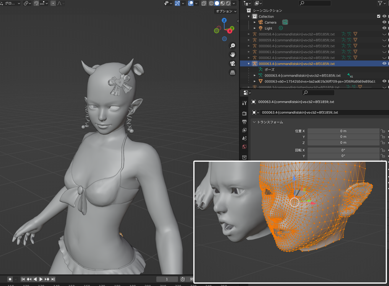Image resolution: width=389 pixels, height=286 pixels.
Task: Expand the Camera item in outliner
Action: click(x=255, y=22)
